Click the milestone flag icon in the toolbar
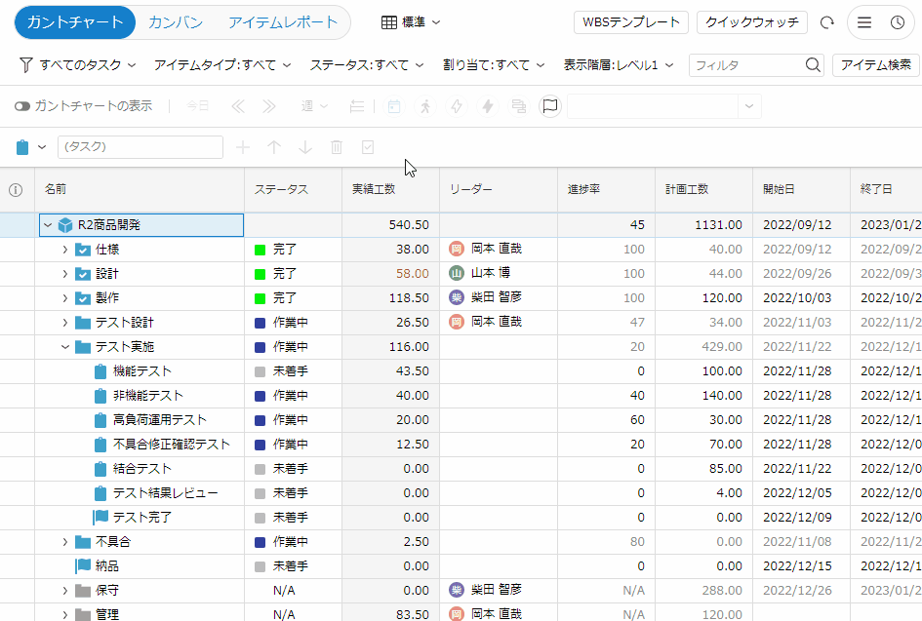This screenshot has height=621, width=922. pos(550,106)
